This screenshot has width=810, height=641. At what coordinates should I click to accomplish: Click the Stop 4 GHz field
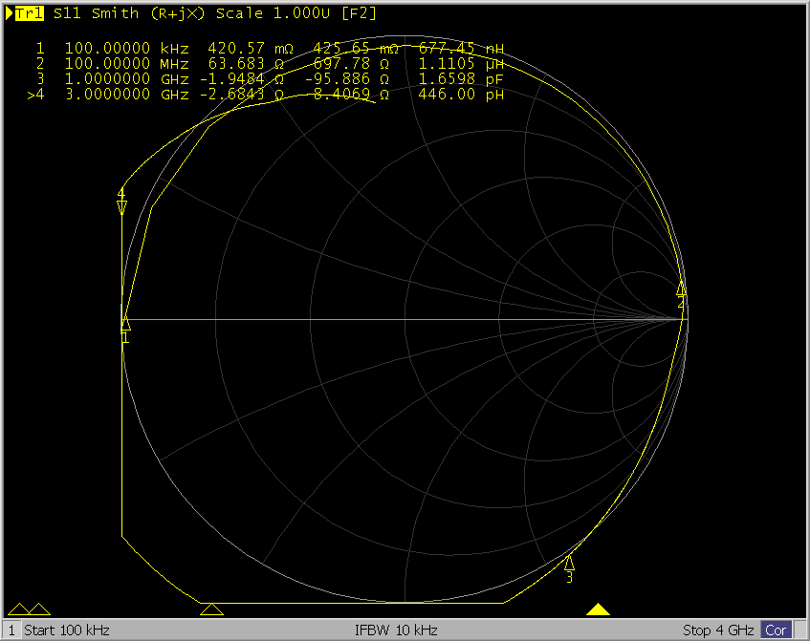click(x=720, y=630)
